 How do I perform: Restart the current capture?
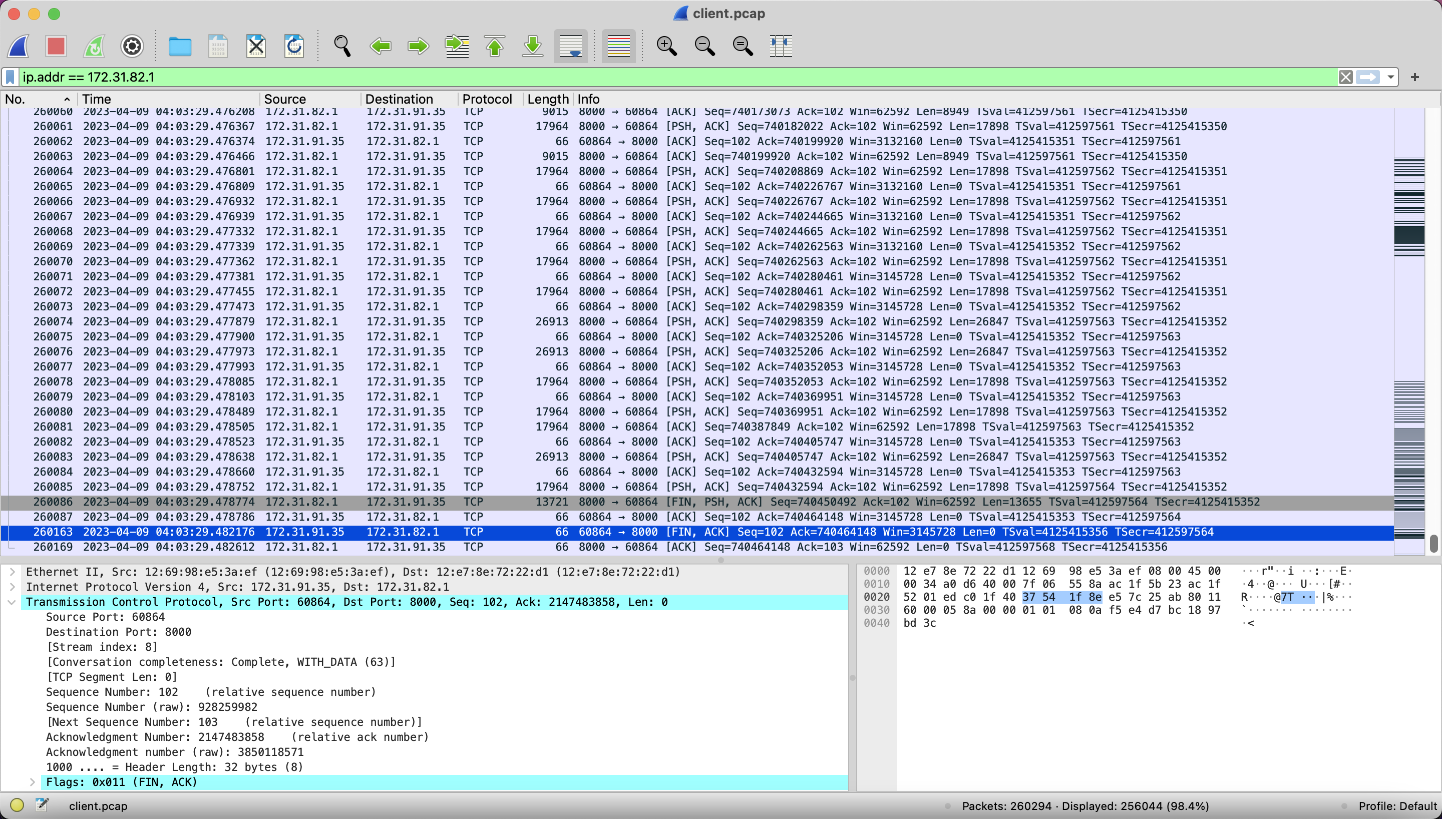click(x=94, y=46)
